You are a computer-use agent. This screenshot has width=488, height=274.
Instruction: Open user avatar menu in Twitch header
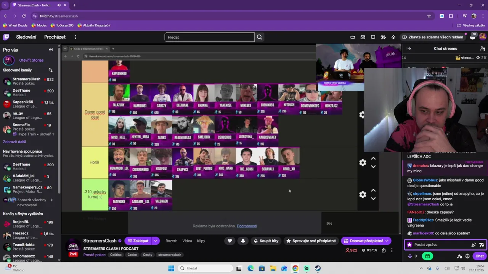483,37
